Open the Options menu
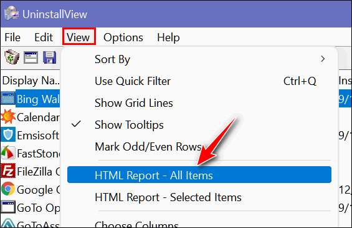 pos(123,37)
